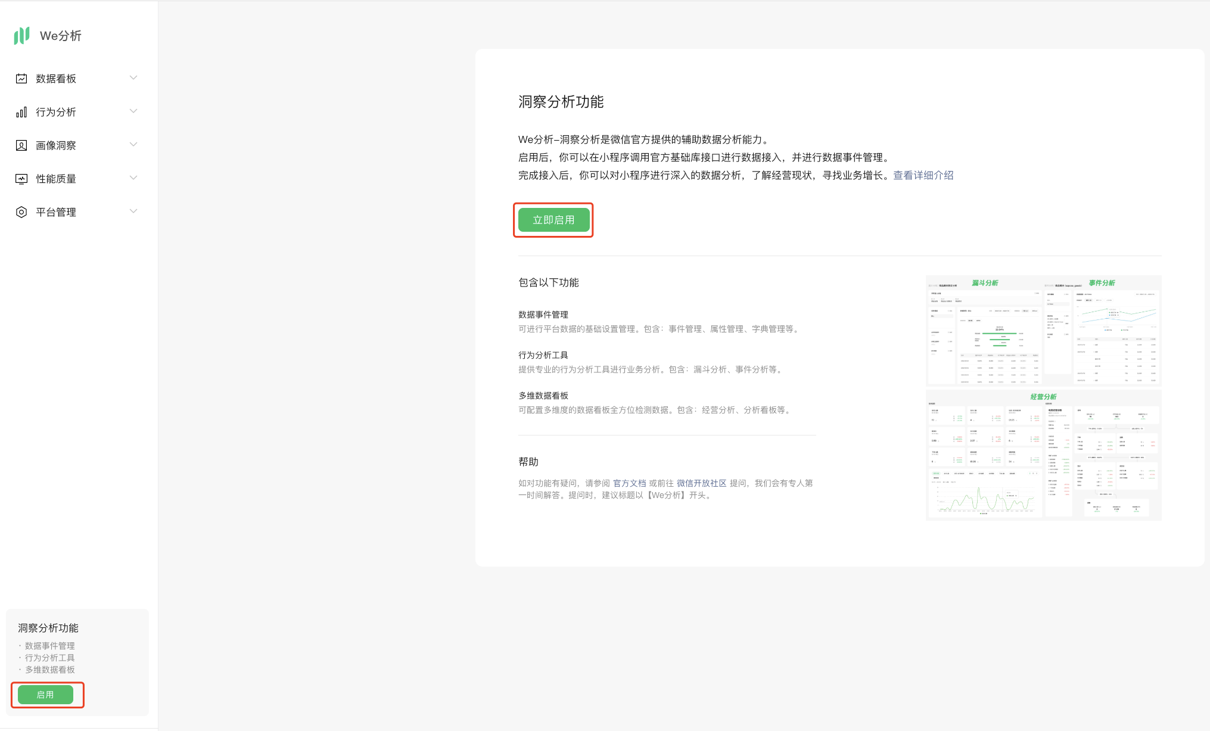The width and height of the screenshot is (1210, 731).
Task: Click sidebar card title 洞察分析功能
Action: [x=48, y=628]
